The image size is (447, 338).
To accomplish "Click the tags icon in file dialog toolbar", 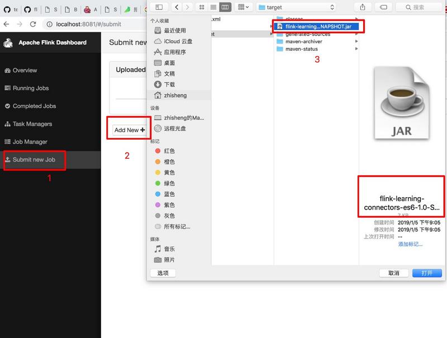I will 383,7.
